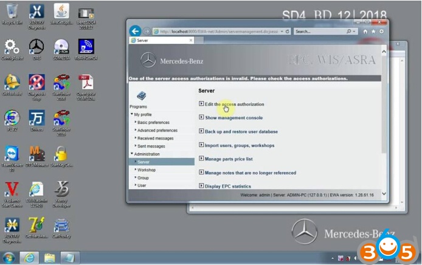Open Drivers desktop shortcut
The height and width of the screenshot is (265, 422).
click(36, 121)
